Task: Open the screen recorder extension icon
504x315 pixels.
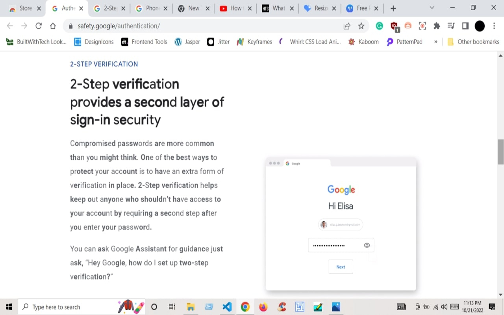Action: pos(422,26)
